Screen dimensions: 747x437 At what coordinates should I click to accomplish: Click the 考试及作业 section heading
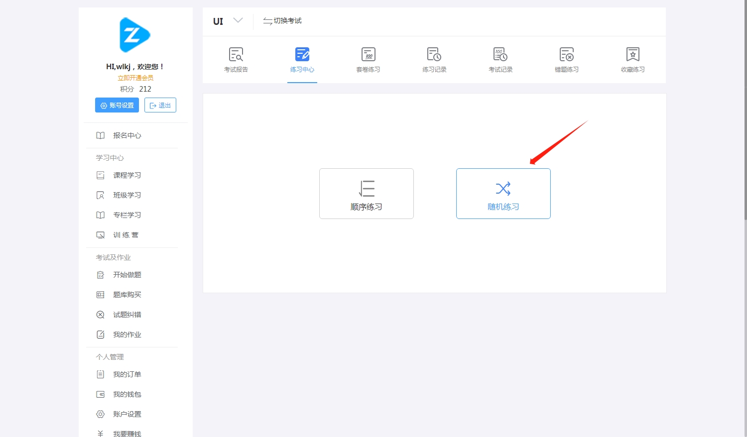114,257
